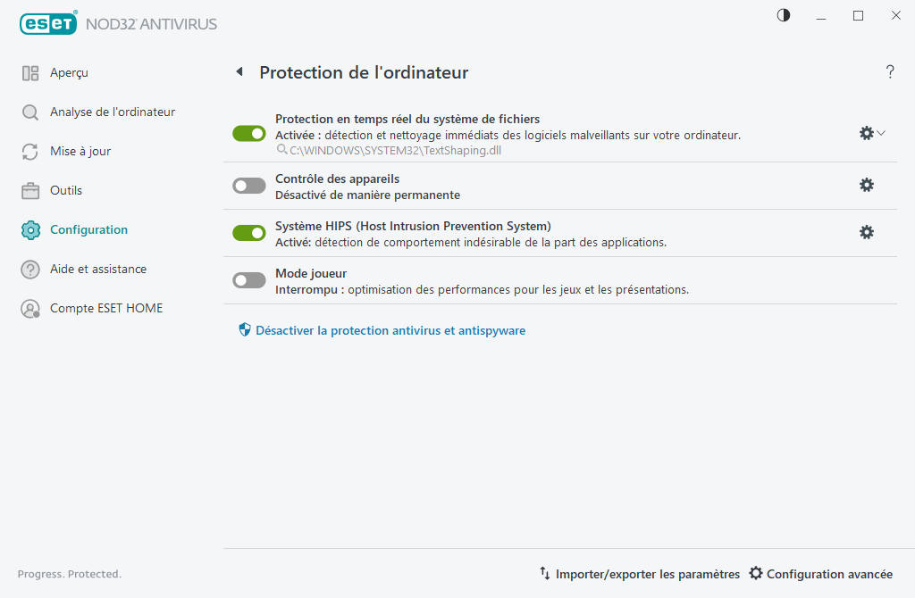Click Importer/exporter les paramètres
Screen dimensions: 915x598
point(647,574)
